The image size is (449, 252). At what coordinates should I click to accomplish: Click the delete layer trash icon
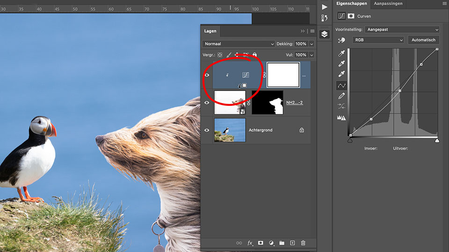[x=303, y=243]
